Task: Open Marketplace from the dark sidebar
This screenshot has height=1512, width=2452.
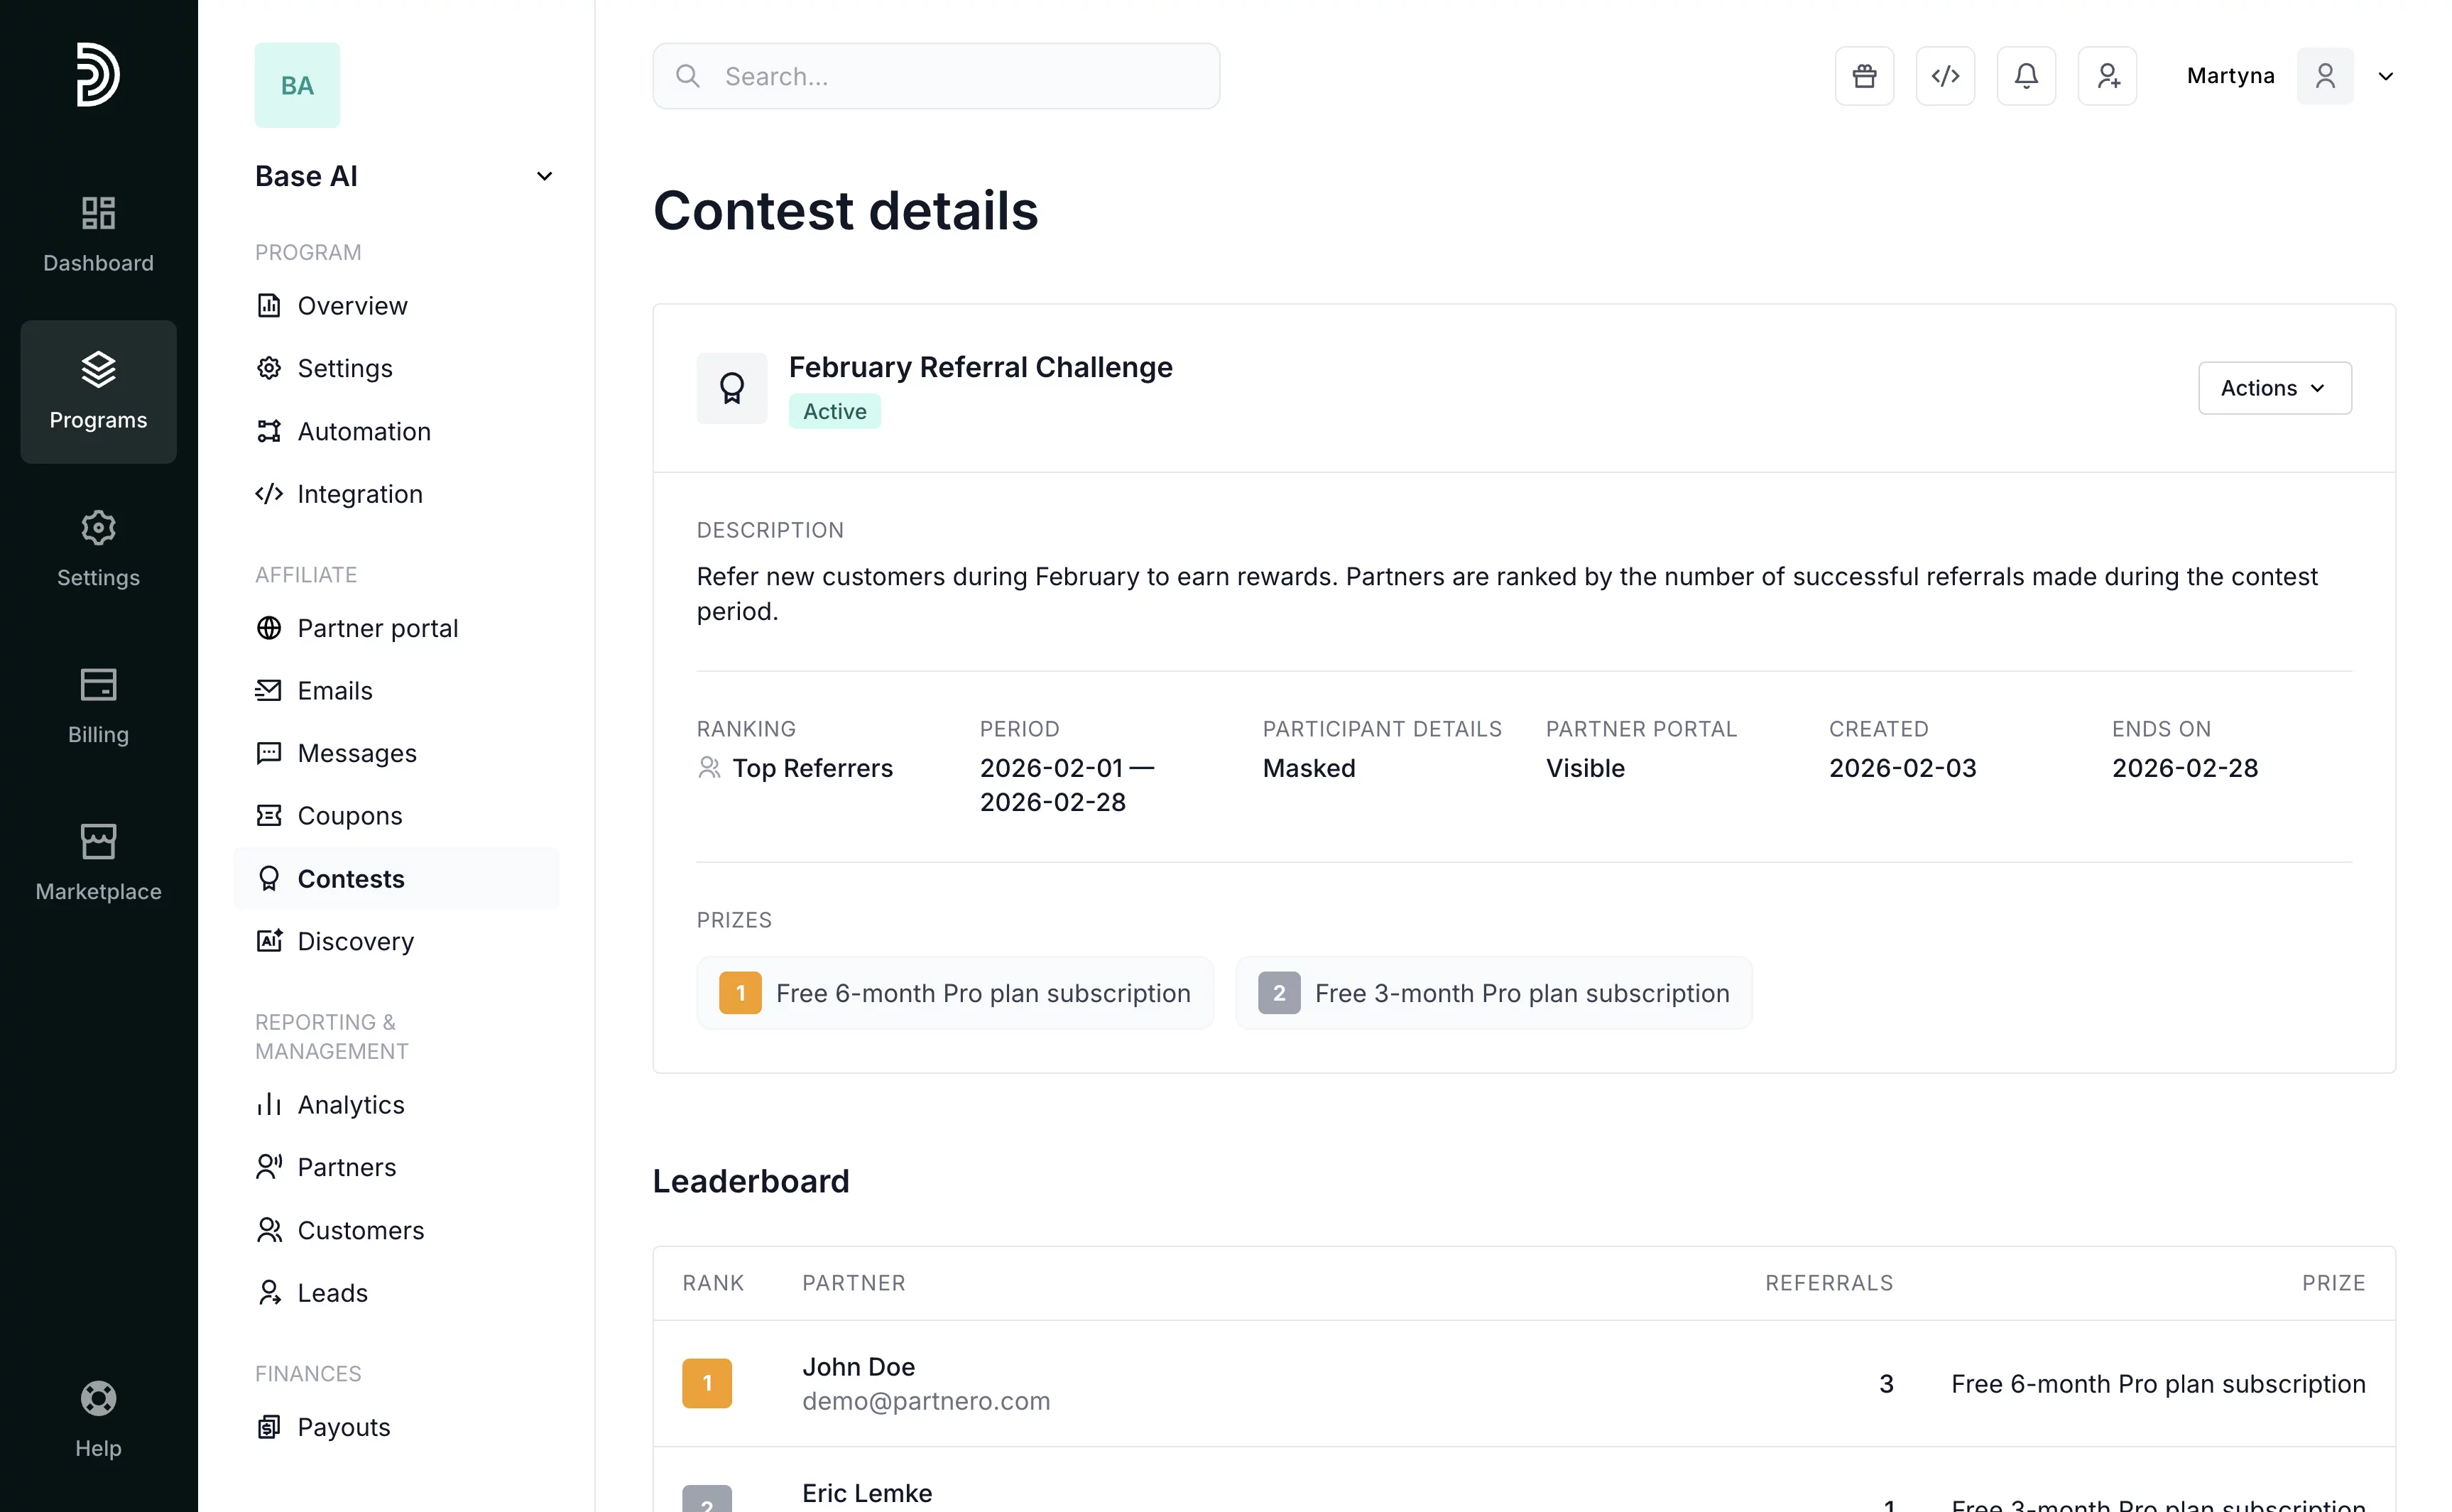Action: click(x=98, y=862)
